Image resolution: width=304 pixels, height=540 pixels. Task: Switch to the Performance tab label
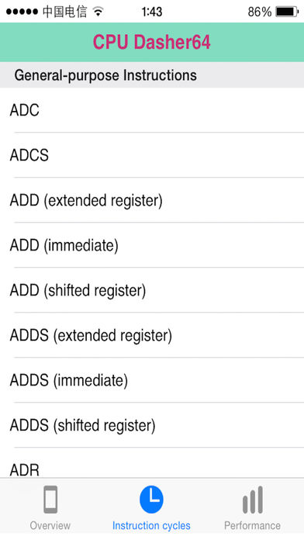click(x=252, y=525)
